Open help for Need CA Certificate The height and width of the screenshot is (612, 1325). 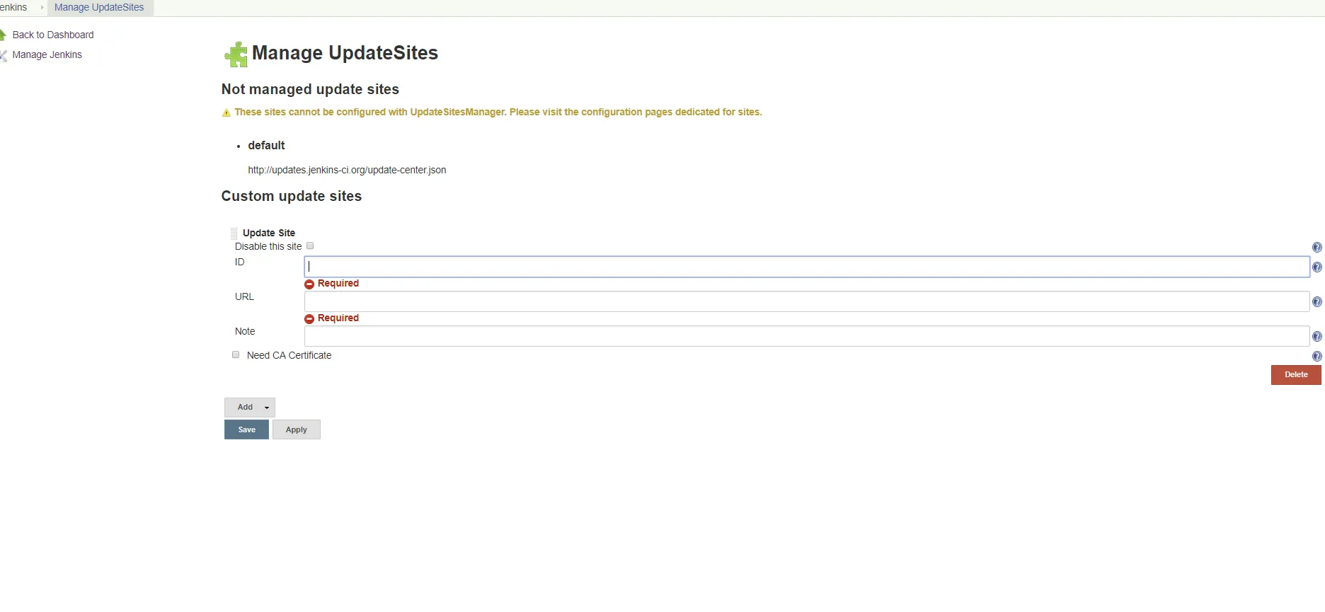click(x=1317, y=356)
